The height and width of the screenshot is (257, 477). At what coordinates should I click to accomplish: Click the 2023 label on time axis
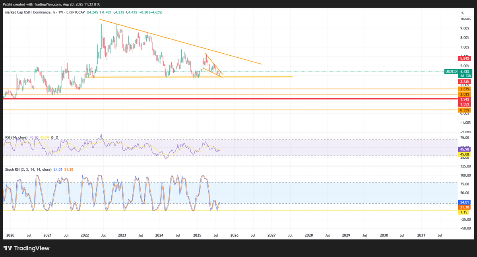pos(122,236)
